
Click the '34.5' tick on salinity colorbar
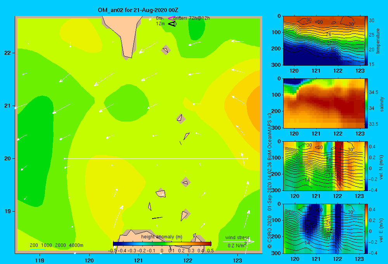[374, 92]
